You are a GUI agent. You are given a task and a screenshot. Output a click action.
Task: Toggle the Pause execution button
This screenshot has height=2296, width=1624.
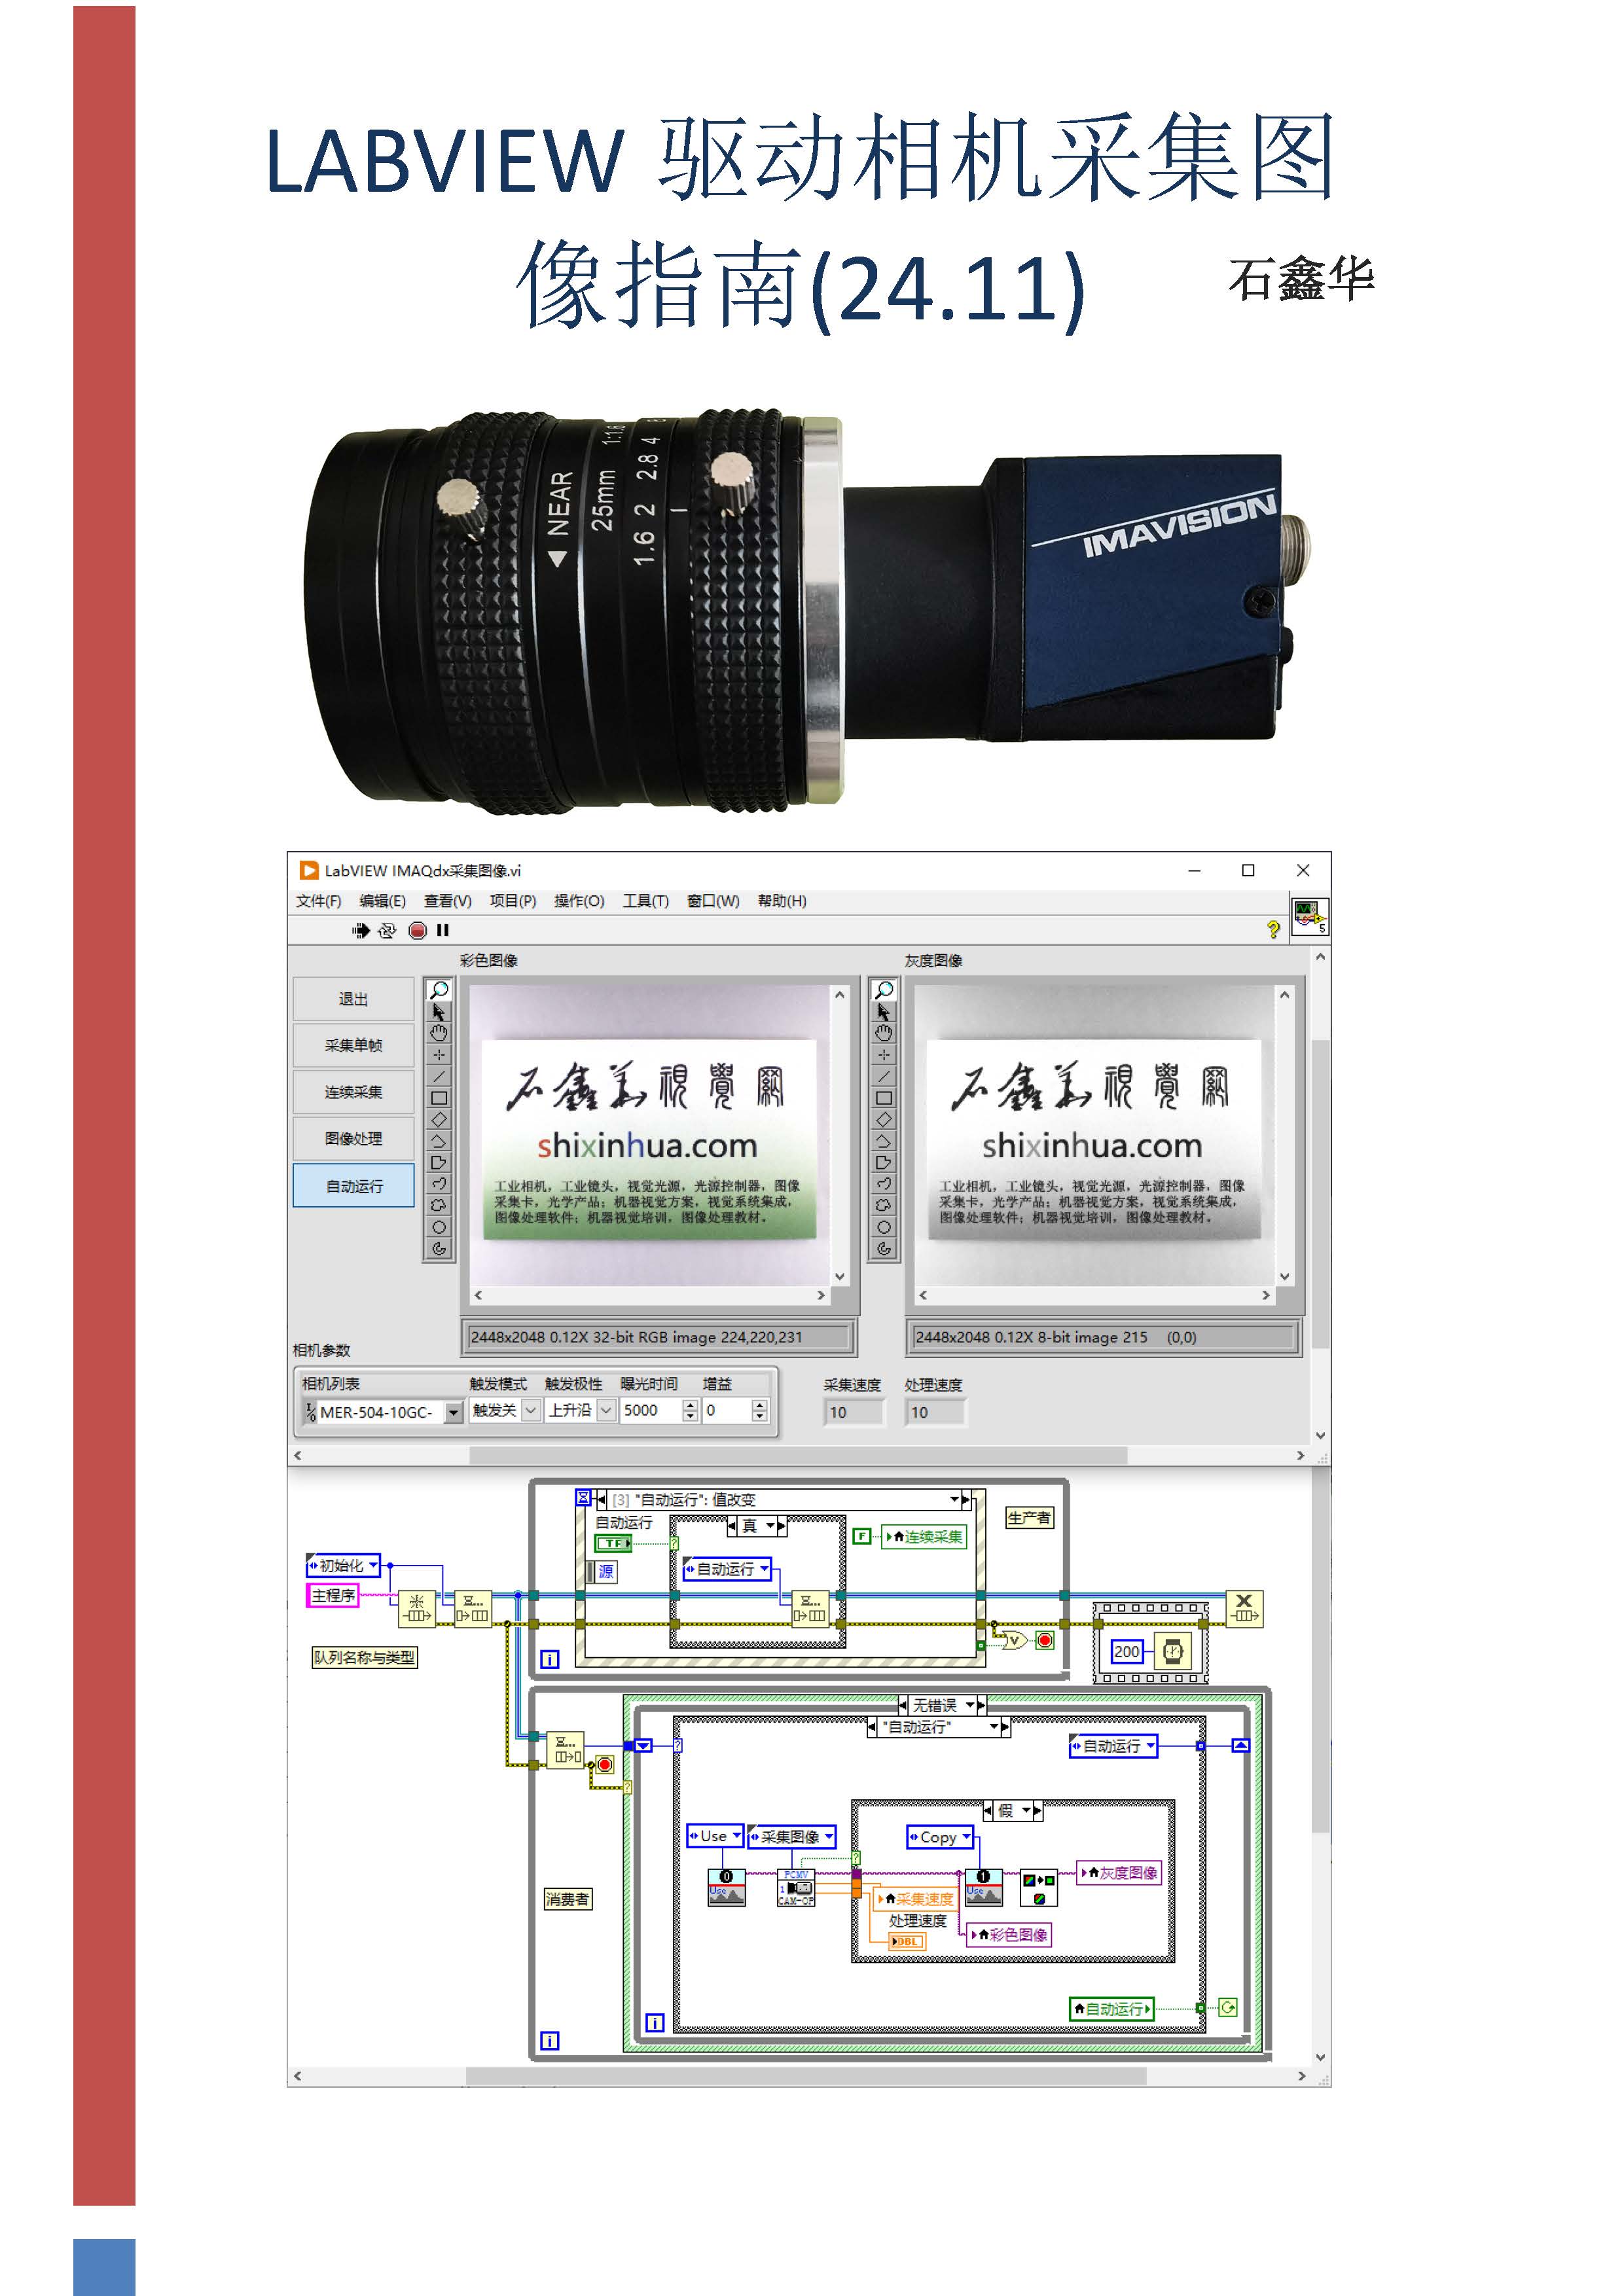pos(443,931)
